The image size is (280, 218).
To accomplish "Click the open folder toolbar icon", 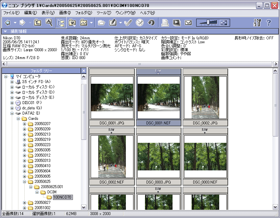I will (x=102, y=23).
